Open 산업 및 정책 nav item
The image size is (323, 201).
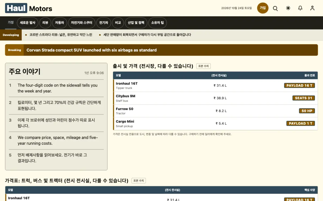[x=136, y=23]
